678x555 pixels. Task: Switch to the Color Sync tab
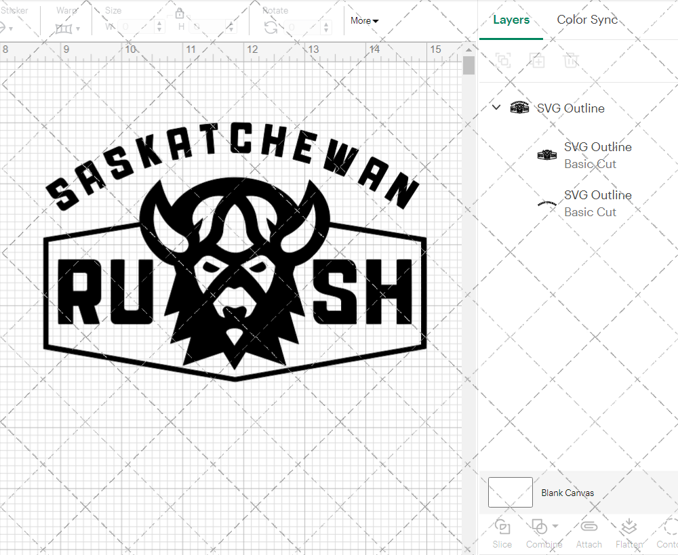[x=587, y=20]
